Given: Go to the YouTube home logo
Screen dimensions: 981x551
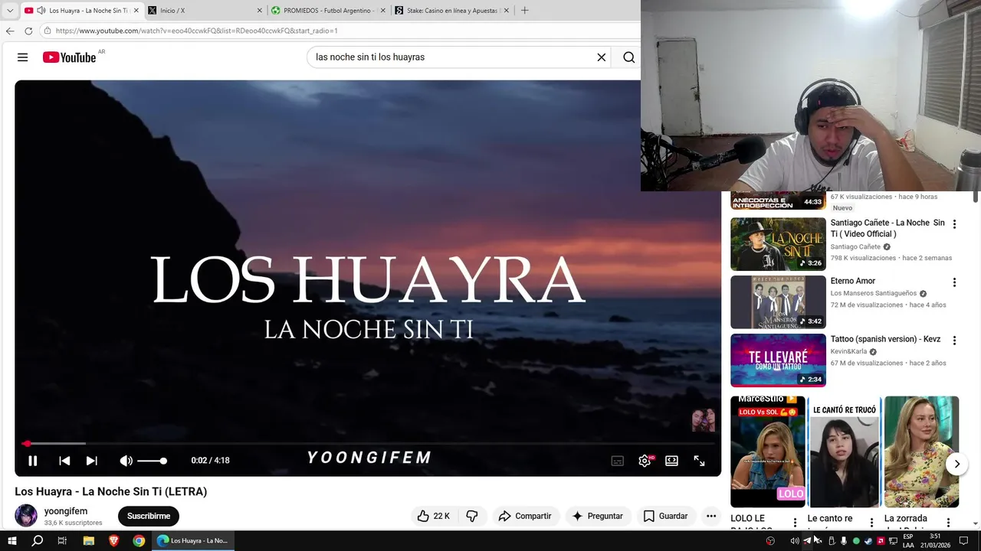Looking at the screenshot, I should point(70,57).
